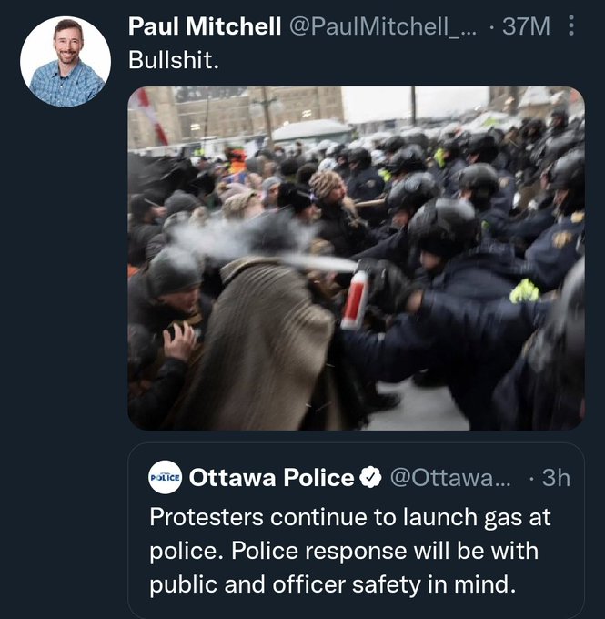Viewport: 605px width, 619px height.
Task: Open the tweet's three-dot more menu
Action: coord(571,26)
